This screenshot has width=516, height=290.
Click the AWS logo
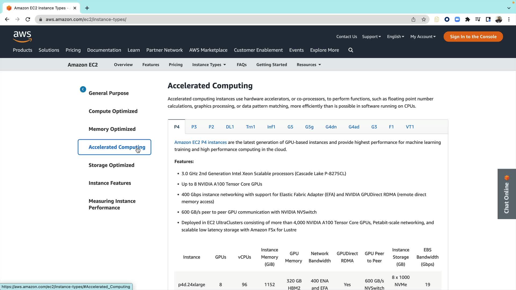pos(22,37)
